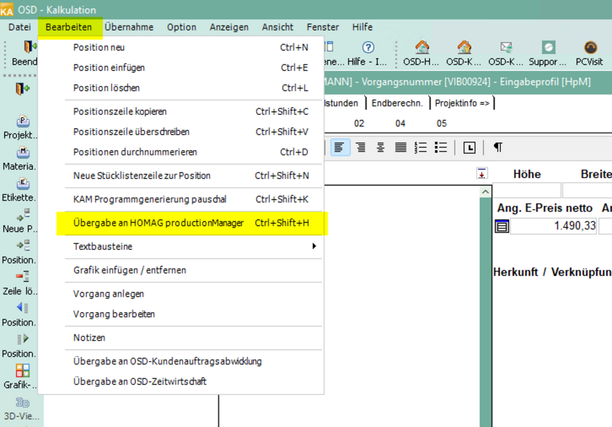Open the Material sidebar icon
The image size is (612, 427).
pyautogui.click(x=23, y=152)
